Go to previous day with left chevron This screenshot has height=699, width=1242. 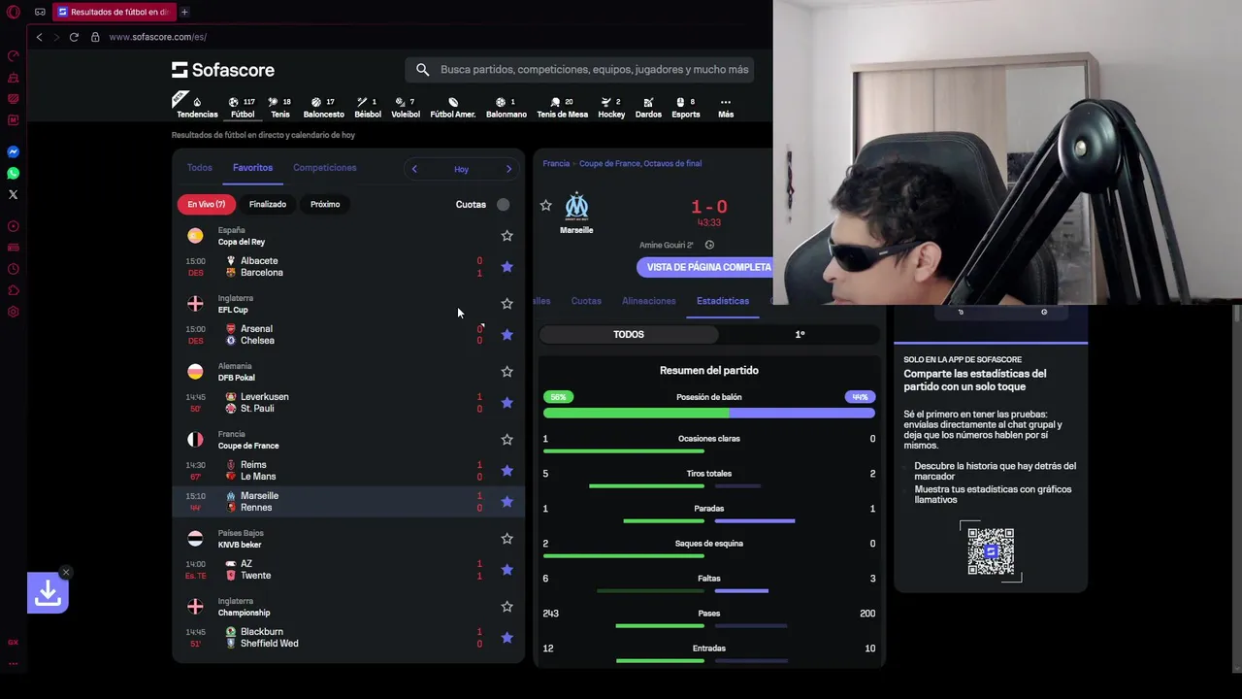(414, 169)
